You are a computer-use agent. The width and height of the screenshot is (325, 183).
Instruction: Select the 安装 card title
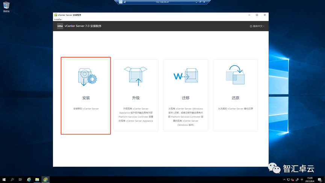point(86,98)
